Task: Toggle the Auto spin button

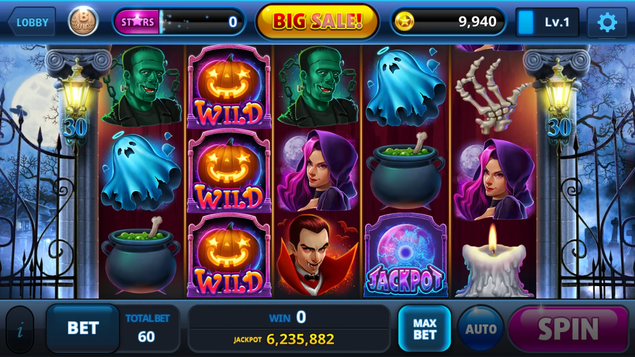Action: point(481,329)
